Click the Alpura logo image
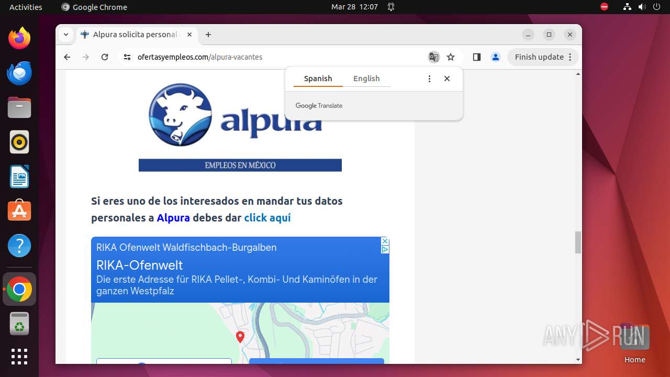670x377 pixels. pos(236,114)
